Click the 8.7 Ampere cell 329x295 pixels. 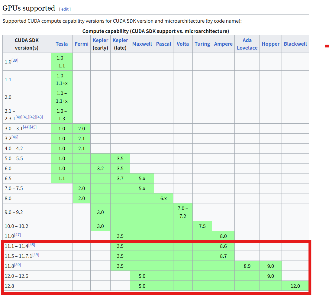point(224,256)
